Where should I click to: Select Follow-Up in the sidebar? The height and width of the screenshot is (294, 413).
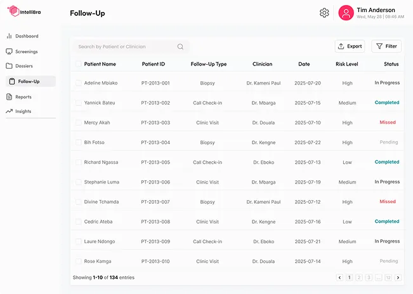click(30, 81)
